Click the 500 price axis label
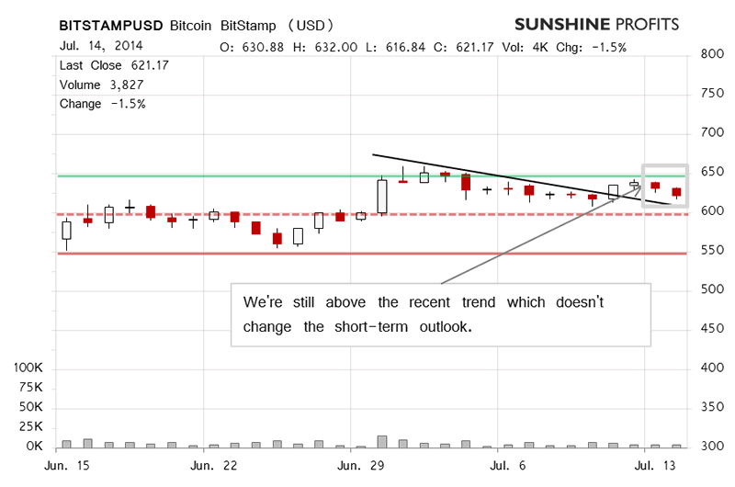Screen dimensions: 735x487 pyautogui.click(x=712, y=289)
